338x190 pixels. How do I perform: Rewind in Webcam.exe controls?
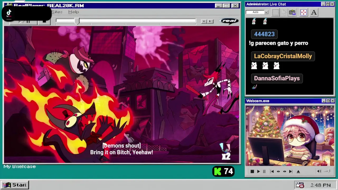(278, 172)
